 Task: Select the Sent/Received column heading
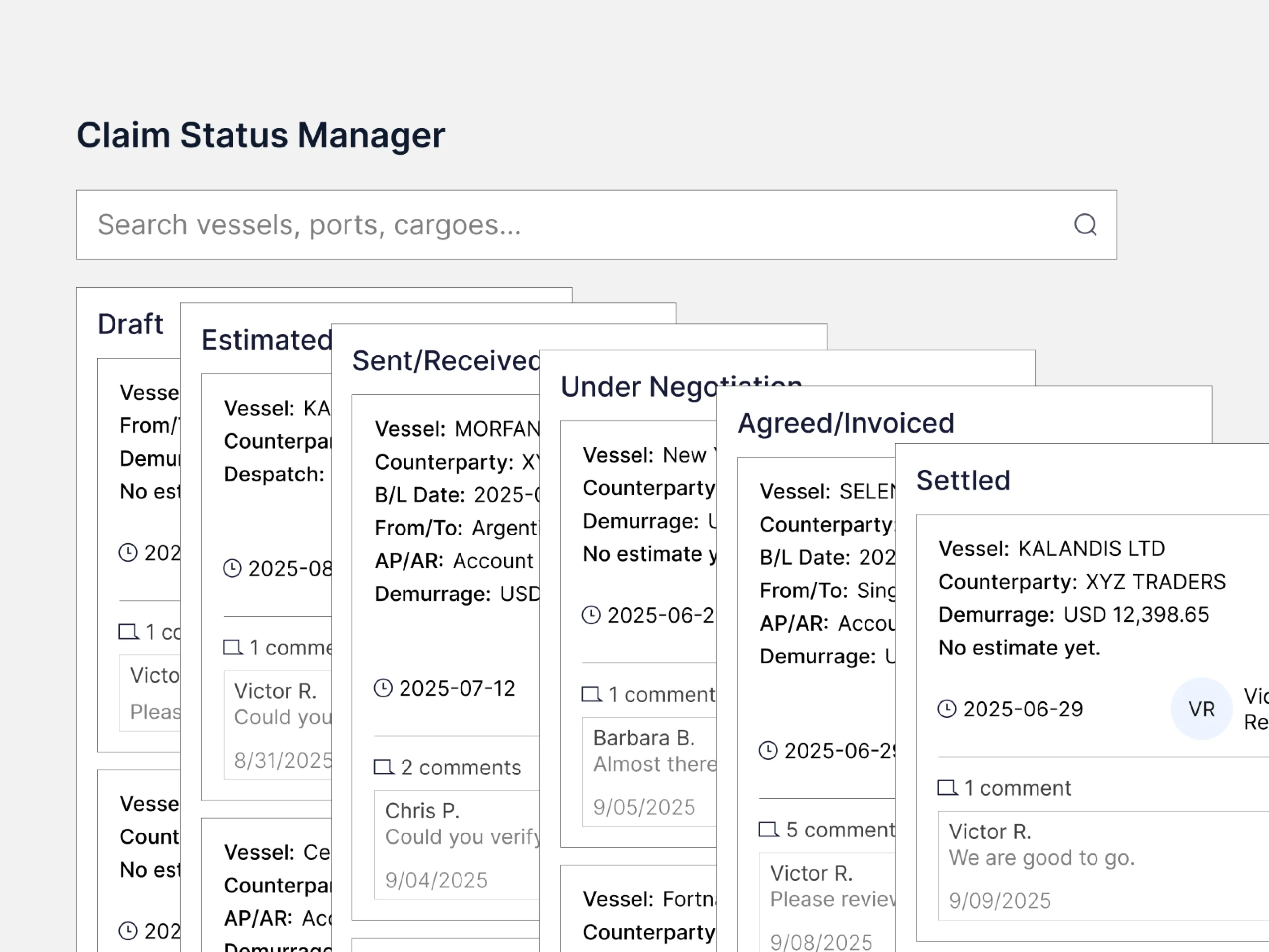pyautogui.click(x=446, y=361)
